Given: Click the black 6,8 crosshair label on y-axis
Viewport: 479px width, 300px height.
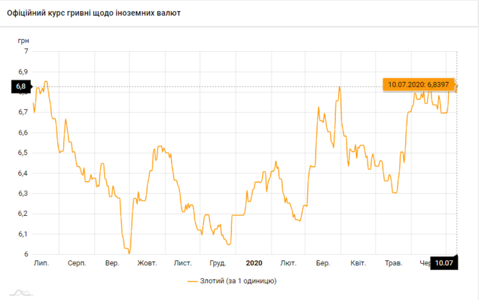Looking at the screenshot, I should [20, 87].
